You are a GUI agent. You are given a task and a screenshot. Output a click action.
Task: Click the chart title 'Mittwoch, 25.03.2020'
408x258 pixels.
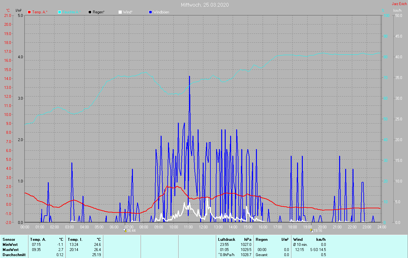205,5
